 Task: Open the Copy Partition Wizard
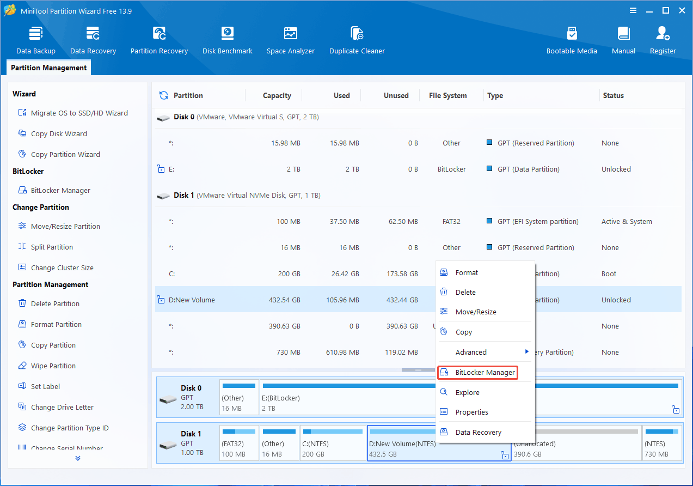click(x=59, y=154)
